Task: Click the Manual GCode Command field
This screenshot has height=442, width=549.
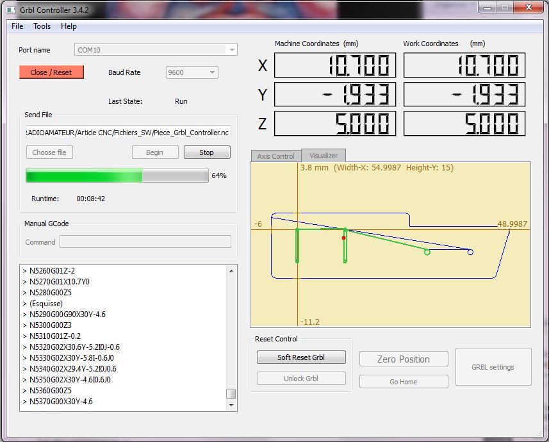Action: (x=145, y=241)
